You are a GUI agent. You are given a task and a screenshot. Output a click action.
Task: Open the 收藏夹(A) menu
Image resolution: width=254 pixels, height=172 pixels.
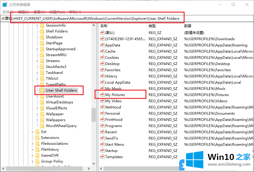pyautogui.click(x=57, y=12)
